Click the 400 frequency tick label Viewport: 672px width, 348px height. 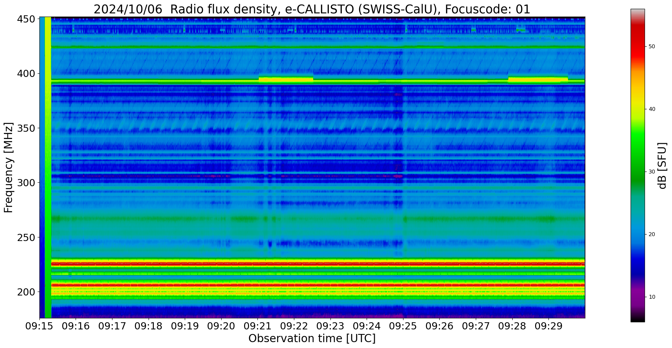click(26, 74)
